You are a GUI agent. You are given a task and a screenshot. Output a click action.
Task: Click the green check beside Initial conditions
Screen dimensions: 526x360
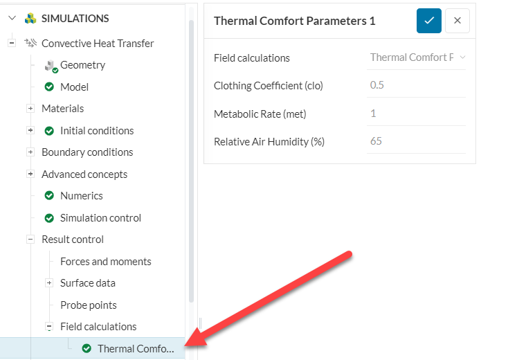(x=49, y=131)
